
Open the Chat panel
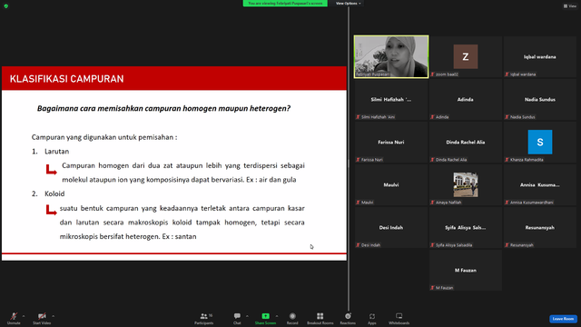pyautogui.click(x=237, y=318)
